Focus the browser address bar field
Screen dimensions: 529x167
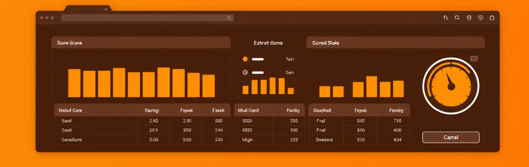point(147,18)
